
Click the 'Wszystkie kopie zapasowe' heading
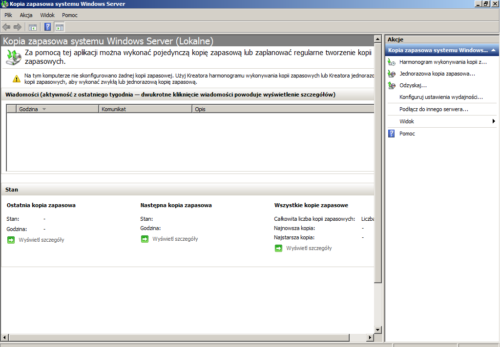click(x=311, y=205)
